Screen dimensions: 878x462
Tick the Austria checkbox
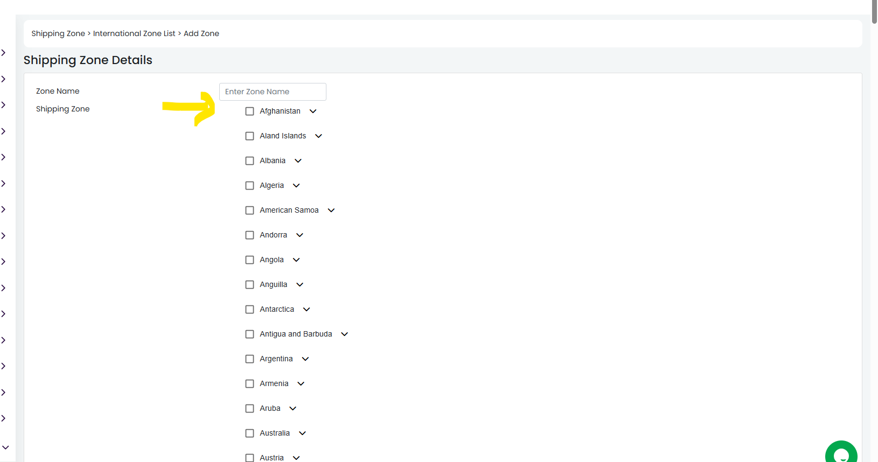249,458
